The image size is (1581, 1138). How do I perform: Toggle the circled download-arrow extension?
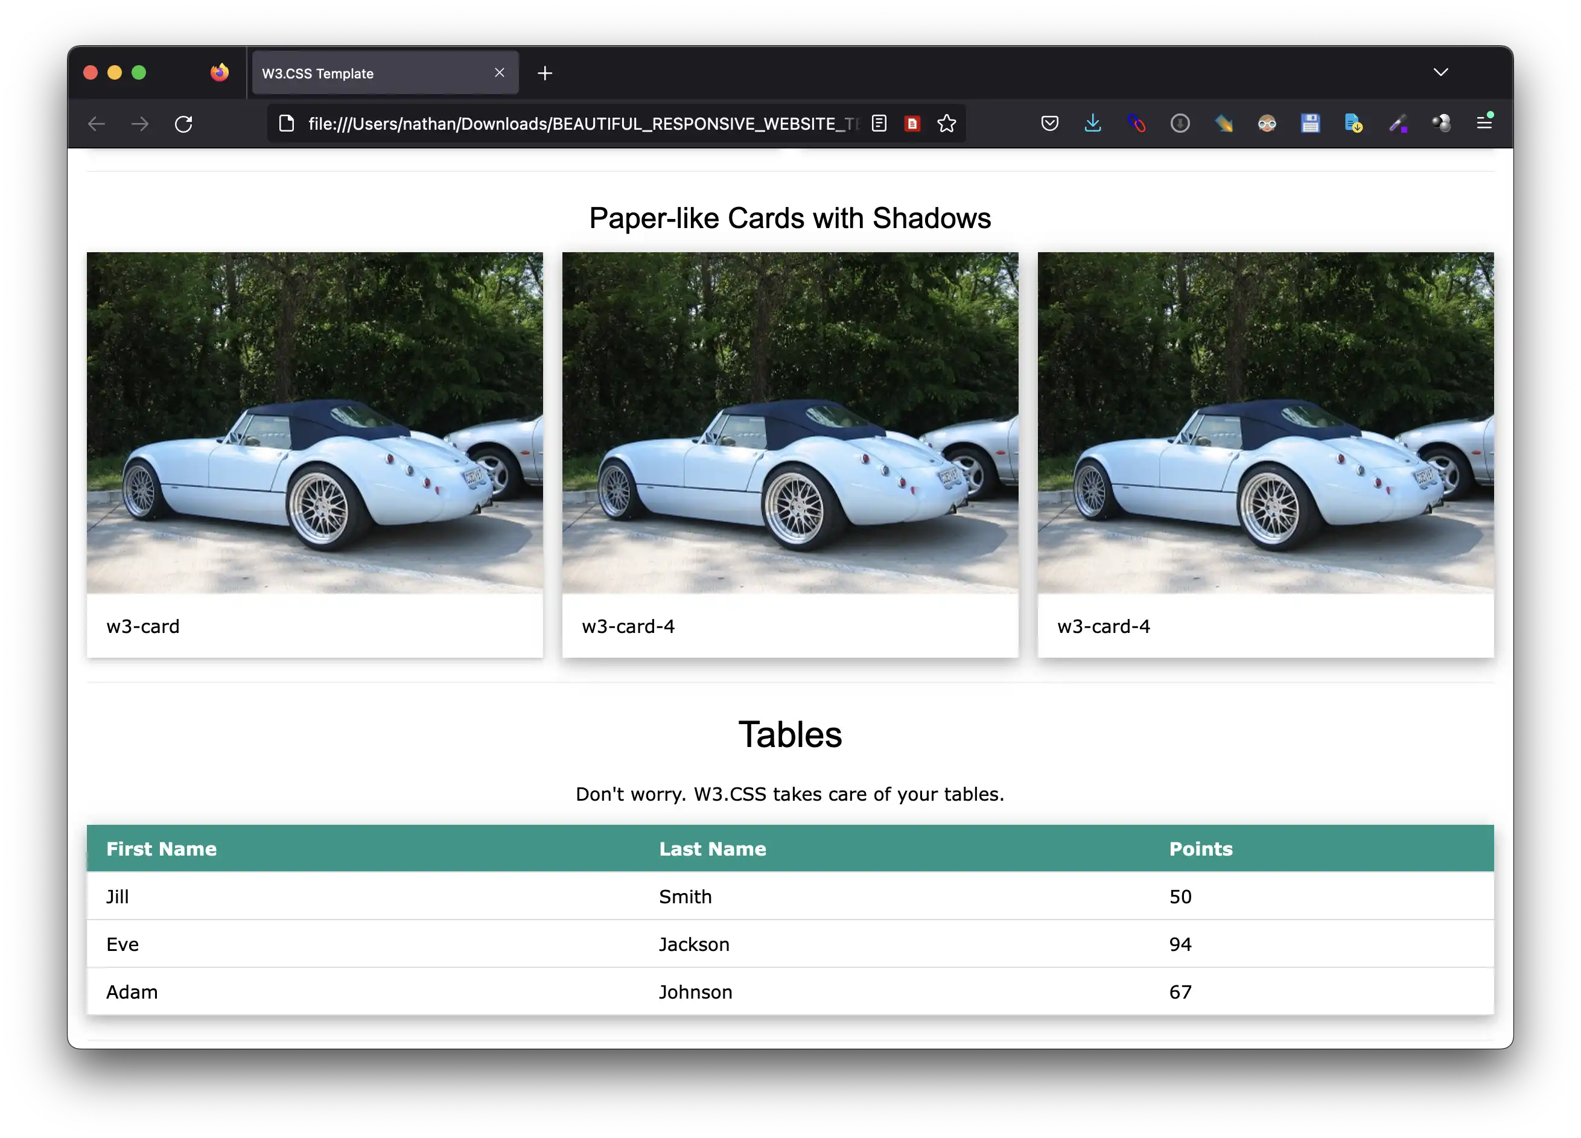pyautogui.click(x=1180, y=123)
